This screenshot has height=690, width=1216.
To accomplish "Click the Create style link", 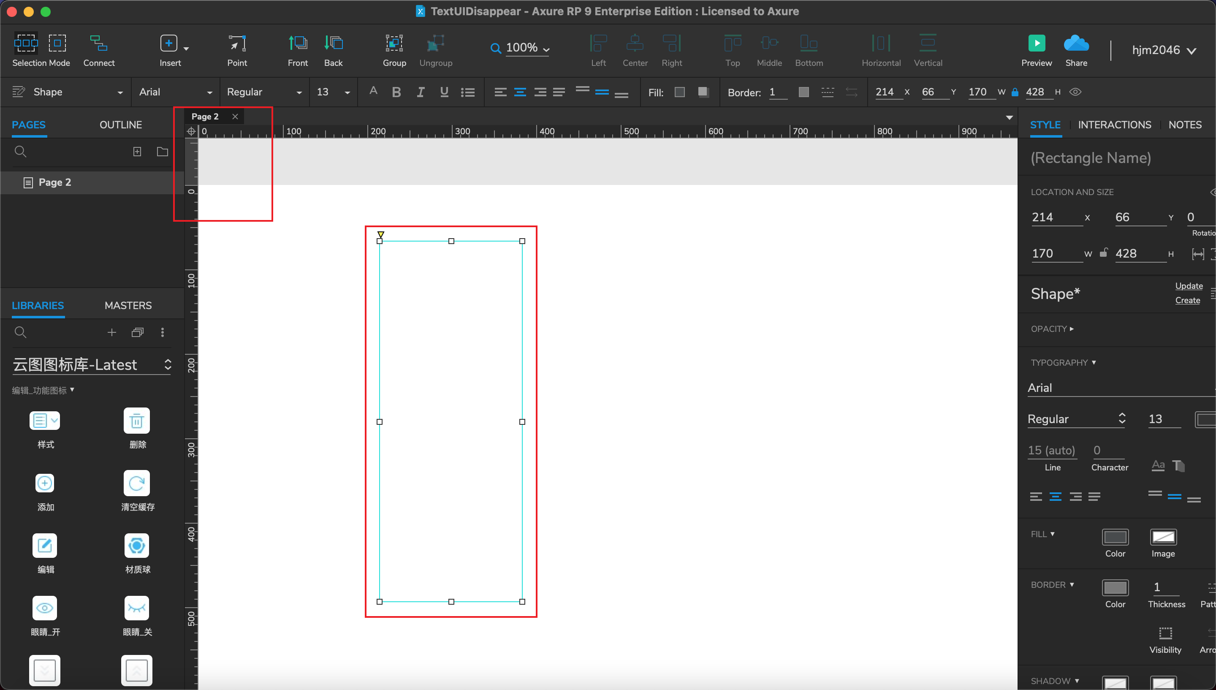I will point(1187,300).
